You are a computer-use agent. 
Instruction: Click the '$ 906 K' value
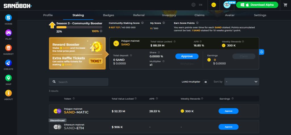[x=117, y=127]
